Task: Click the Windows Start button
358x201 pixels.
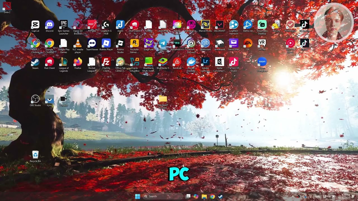Action: [x=137, y=196]
